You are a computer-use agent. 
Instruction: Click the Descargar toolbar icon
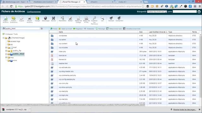coord(45,19)
